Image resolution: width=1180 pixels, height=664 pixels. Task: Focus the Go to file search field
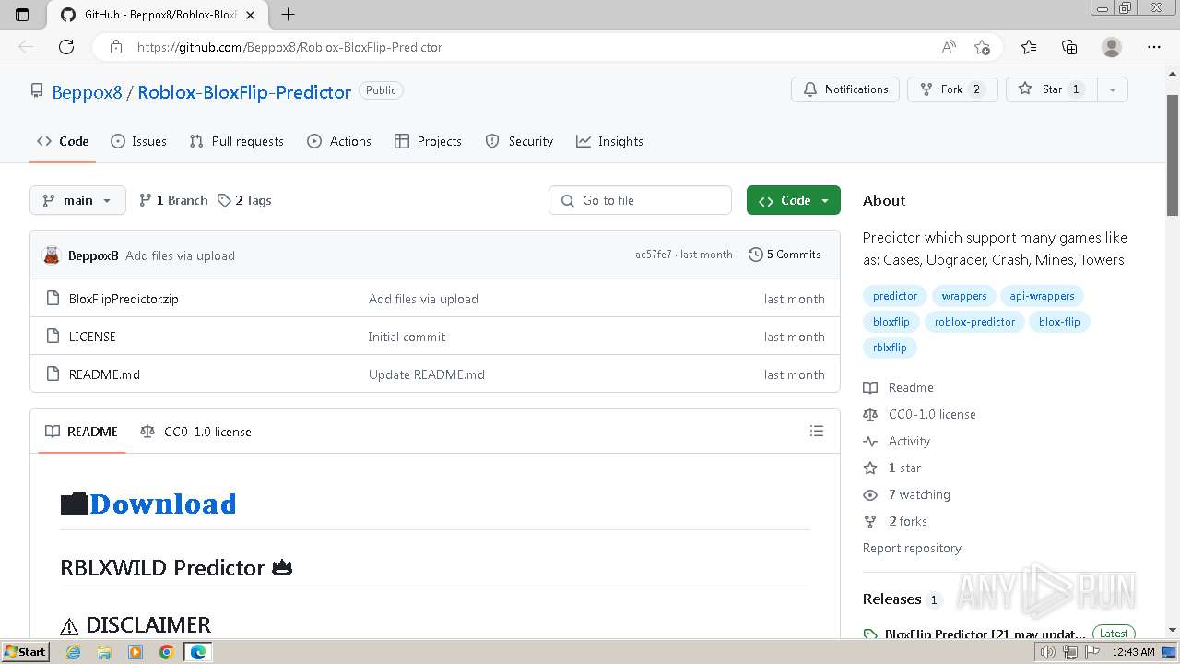641,200
